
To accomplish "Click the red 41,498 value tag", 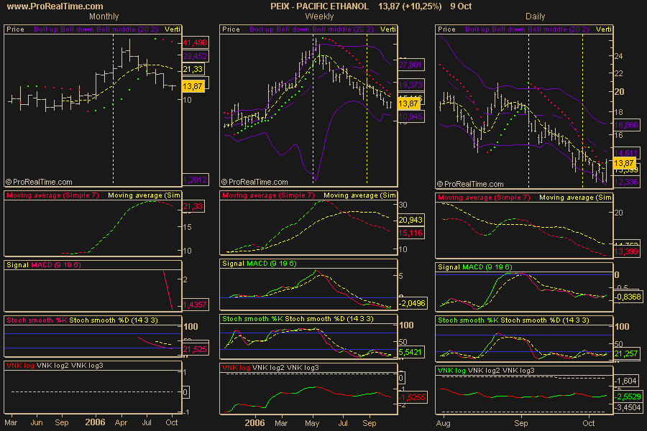I will (195, 43).
